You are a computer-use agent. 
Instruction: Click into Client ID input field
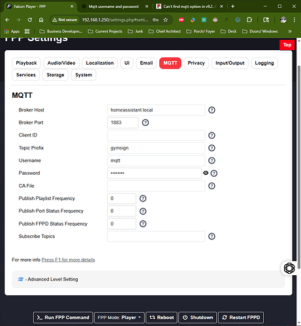[156, 136]
